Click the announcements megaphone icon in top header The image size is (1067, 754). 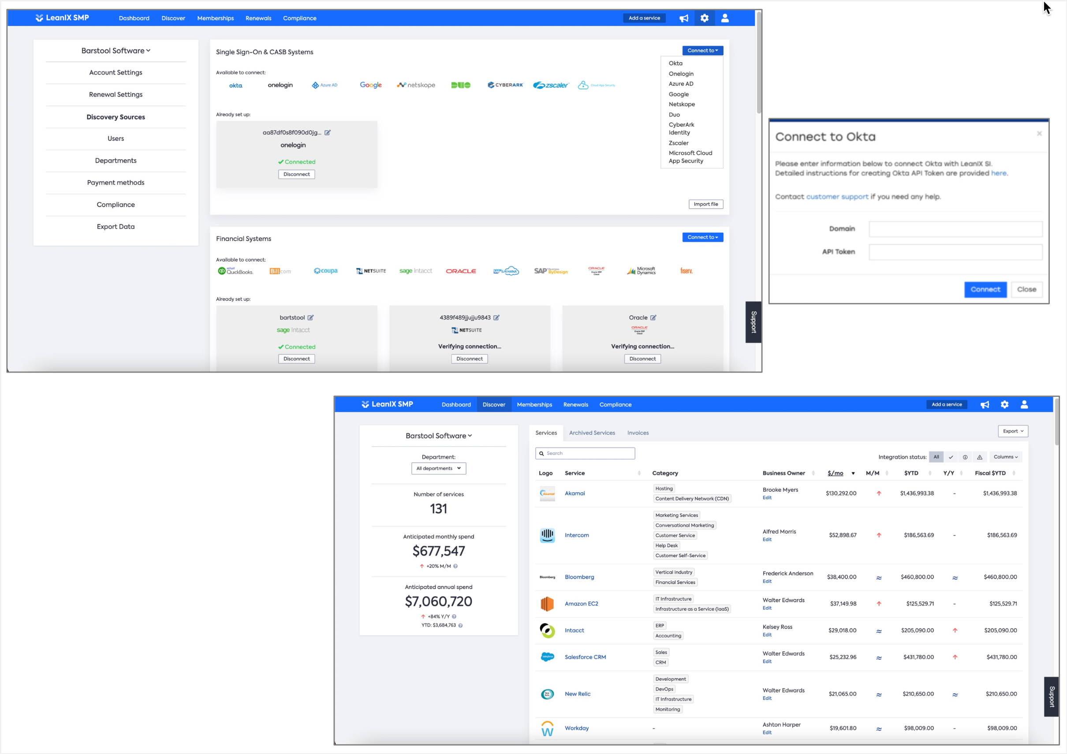click(683, 18)
